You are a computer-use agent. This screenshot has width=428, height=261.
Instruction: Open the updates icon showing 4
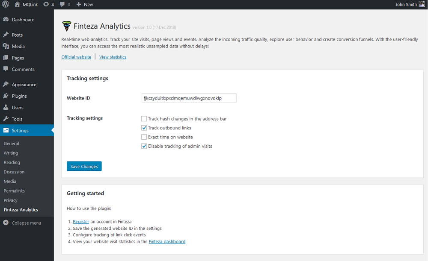point(46,4)
